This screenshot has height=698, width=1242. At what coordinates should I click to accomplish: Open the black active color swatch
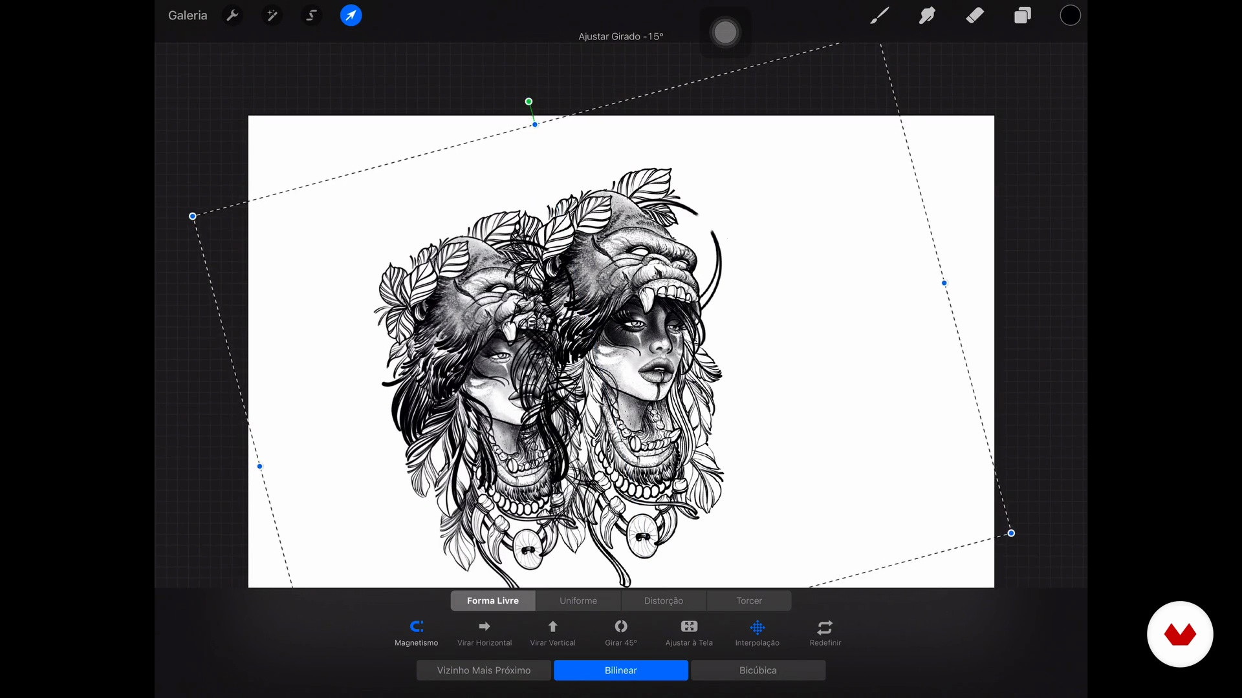coord(1071,16)
